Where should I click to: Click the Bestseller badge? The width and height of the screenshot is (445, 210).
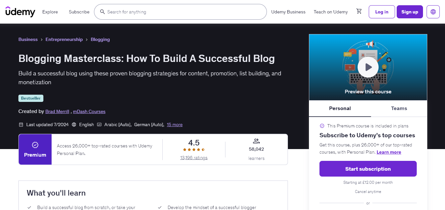click(31, 98)
